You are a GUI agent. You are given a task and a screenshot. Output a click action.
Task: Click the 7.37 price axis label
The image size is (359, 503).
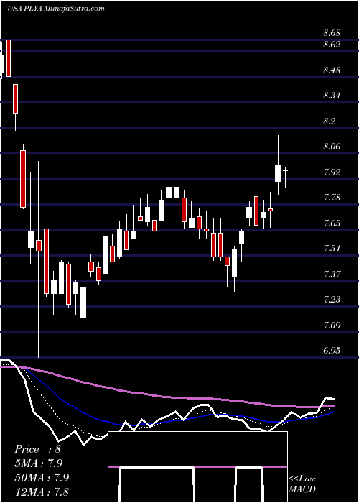point(332,274)
